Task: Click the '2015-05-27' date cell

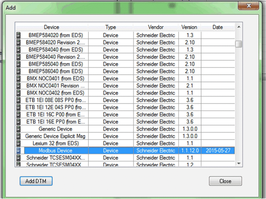Action: point(218,150)
